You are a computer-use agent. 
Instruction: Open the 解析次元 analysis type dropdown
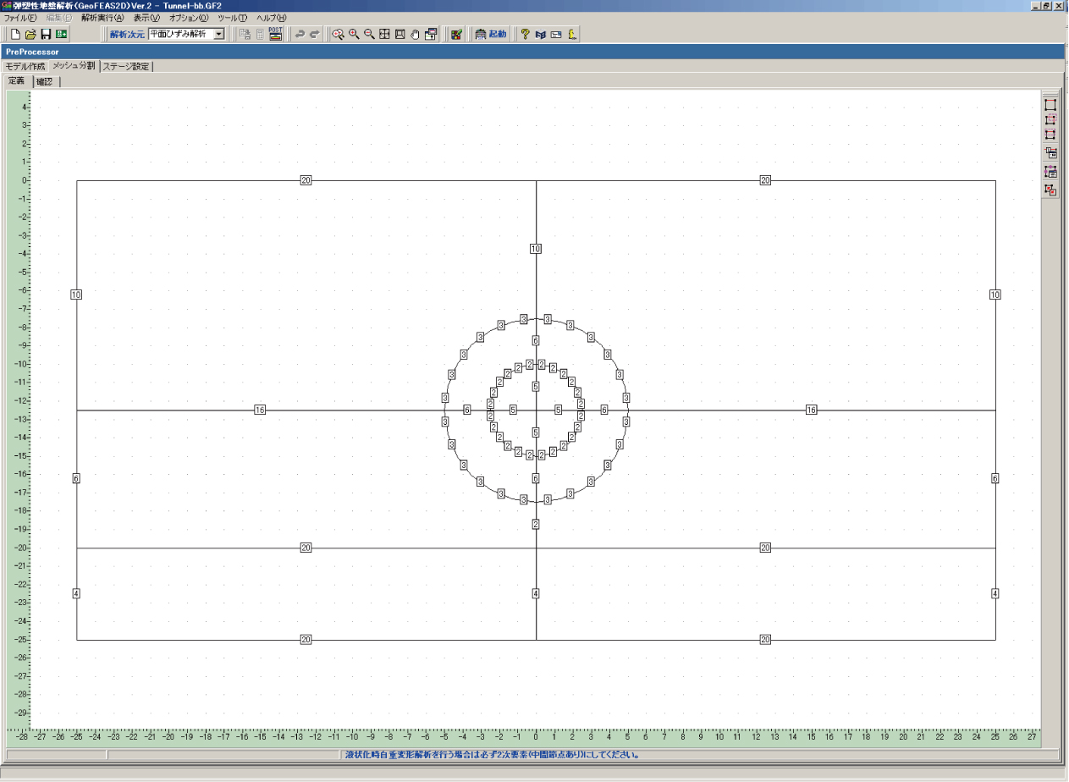point(218,34)
